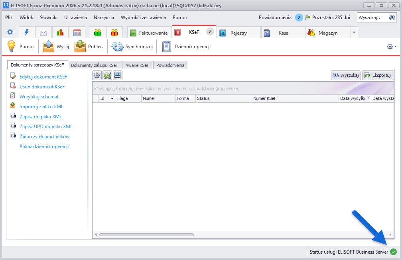Click the Pomoc lightbulb icon
Image resolution: width=402 pixels, height=260 pixels.
point(11,47)
